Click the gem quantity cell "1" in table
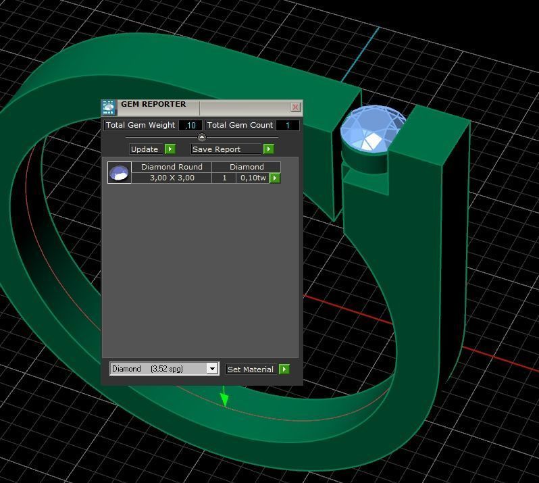The width and height of the screenshot is (539, 483). pos(224,178)
